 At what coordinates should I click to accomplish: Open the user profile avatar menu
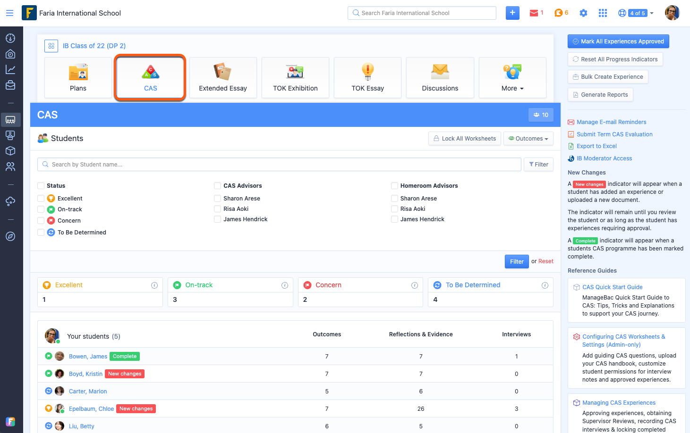pos(672,13)
